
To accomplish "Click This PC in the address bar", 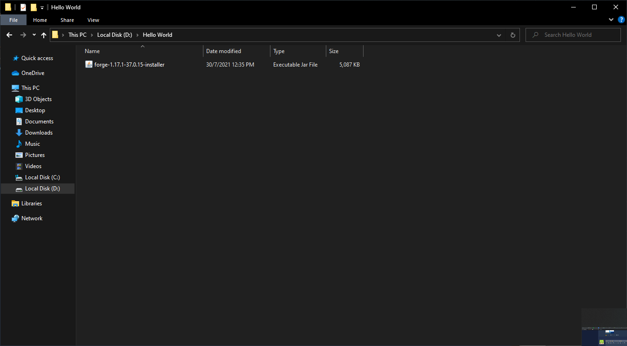I will coord(77,35).
